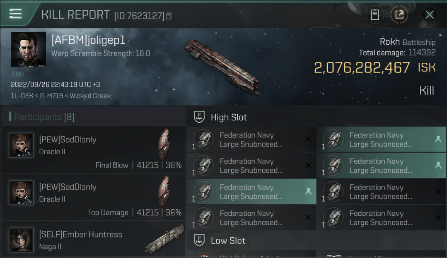The width and height of the screenshot is (447, 258).
Task: Click the Final Blow Oracle II ship icon
Action: 164,144
